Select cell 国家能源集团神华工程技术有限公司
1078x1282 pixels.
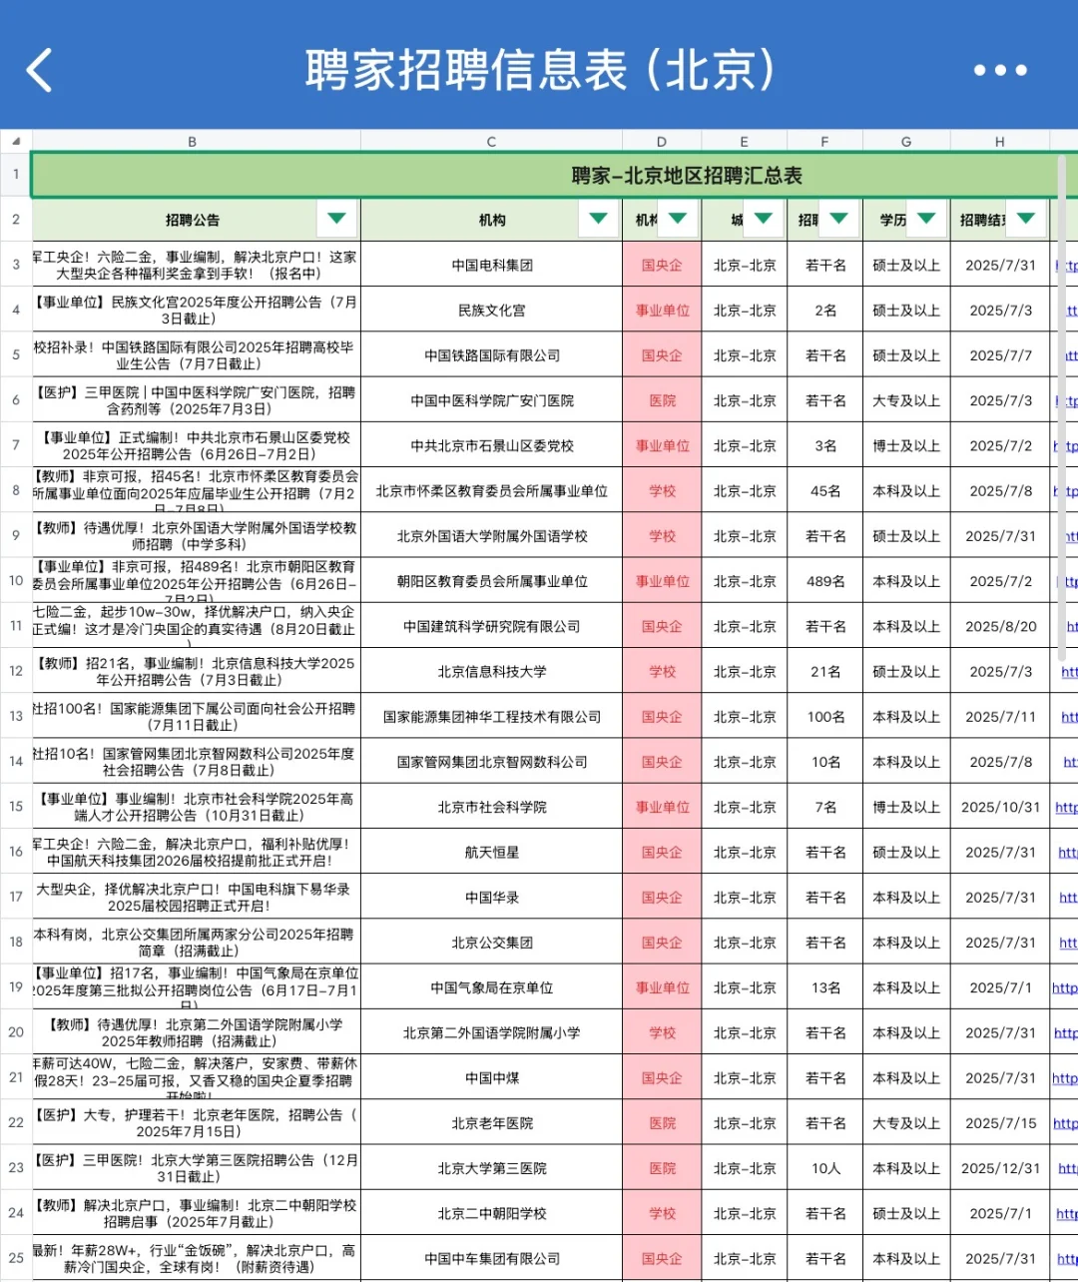tap(492, 717)
